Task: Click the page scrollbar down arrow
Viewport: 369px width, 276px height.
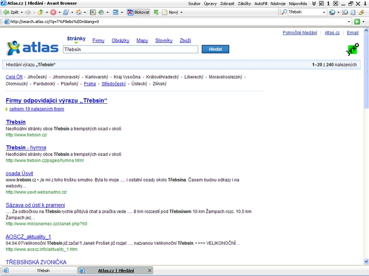Action: click(366, 261)
